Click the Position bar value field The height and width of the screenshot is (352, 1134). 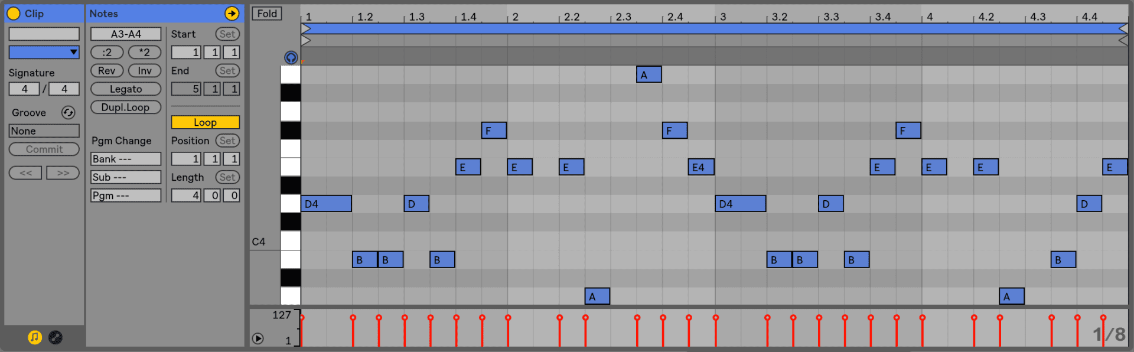[x=187, y=159]
